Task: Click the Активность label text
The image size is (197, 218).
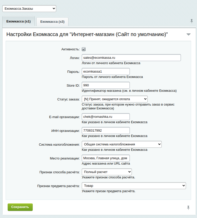Action: [71, 49]
